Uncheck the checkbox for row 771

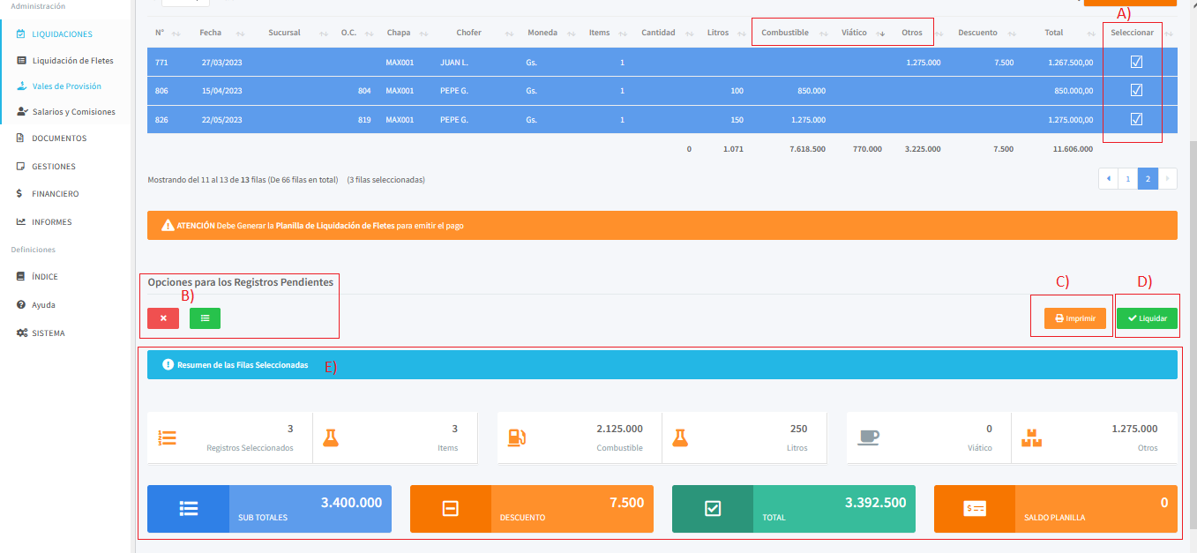[x=1136, y=63]
